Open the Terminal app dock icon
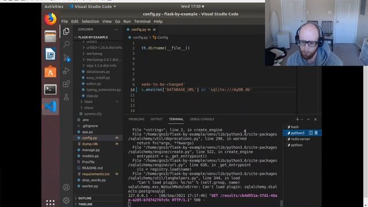Viewport: 368px width, 207px height. pyautogui.click(x=51, y=90)
